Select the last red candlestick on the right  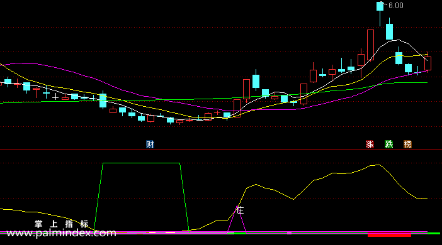tap(428, 63)
